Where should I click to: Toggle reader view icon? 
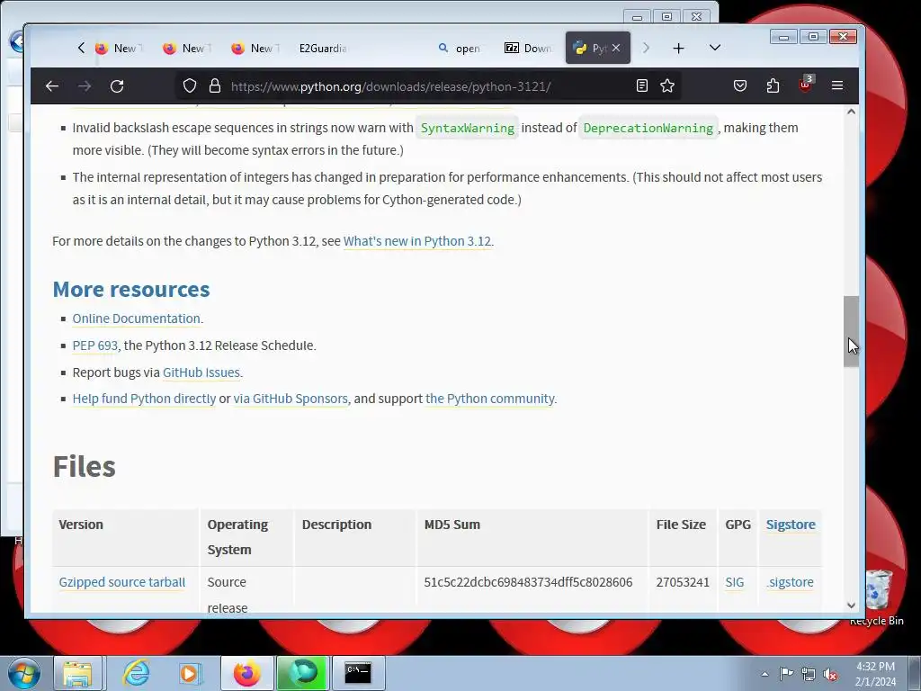[x=642, y=86]
